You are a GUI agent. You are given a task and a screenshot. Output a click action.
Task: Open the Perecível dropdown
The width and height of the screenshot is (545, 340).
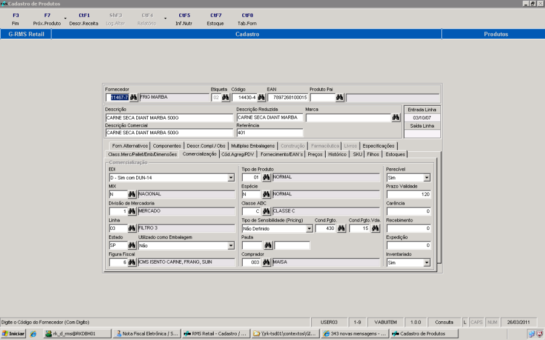(x=427, y=178)
